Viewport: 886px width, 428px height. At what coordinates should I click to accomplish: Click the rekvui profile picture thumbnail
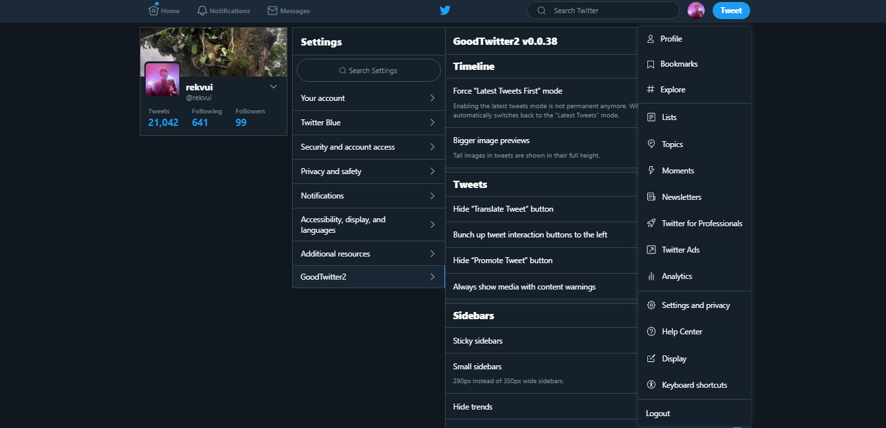162,79
